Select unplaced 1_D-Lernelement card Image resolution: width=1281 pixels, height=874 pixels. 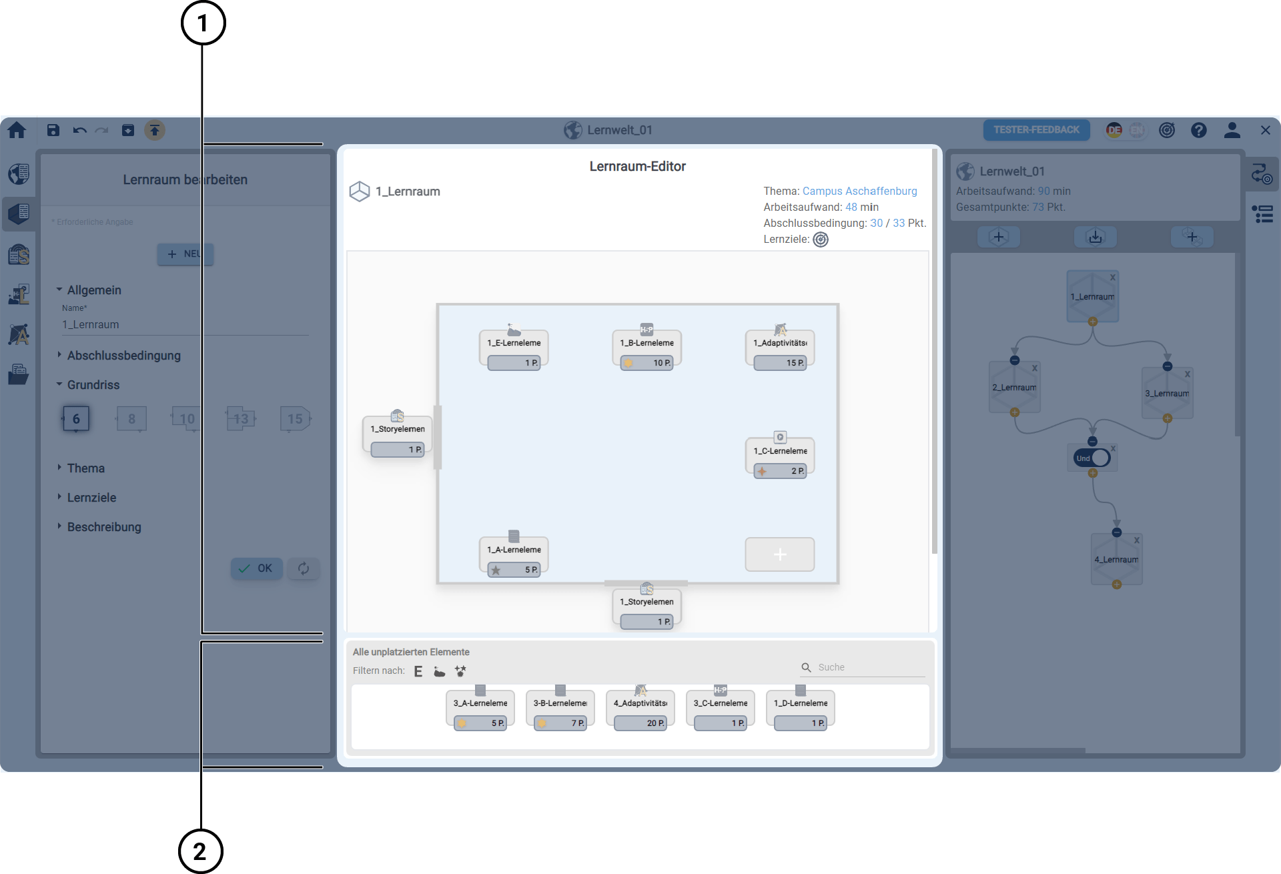[x=801, y=710]
